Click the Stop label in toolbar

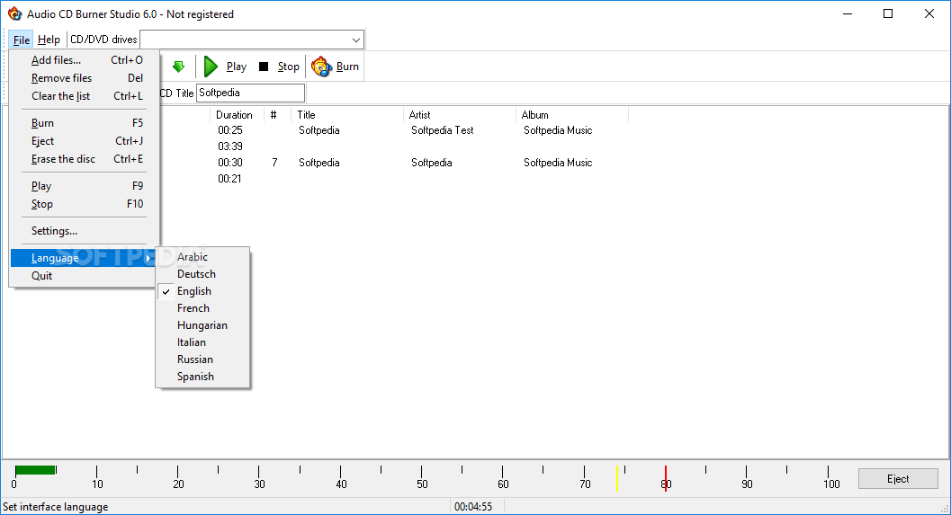(288, 67)
